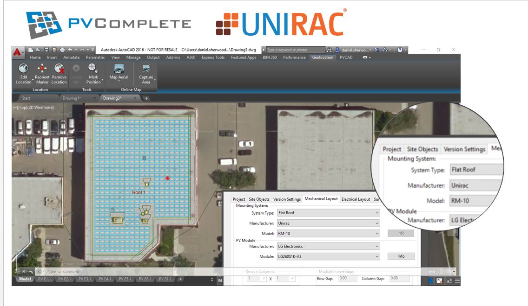Click the Row Gap value field
Image resolution: width=528 pixels, height=306 pixels.
(347, 279)
